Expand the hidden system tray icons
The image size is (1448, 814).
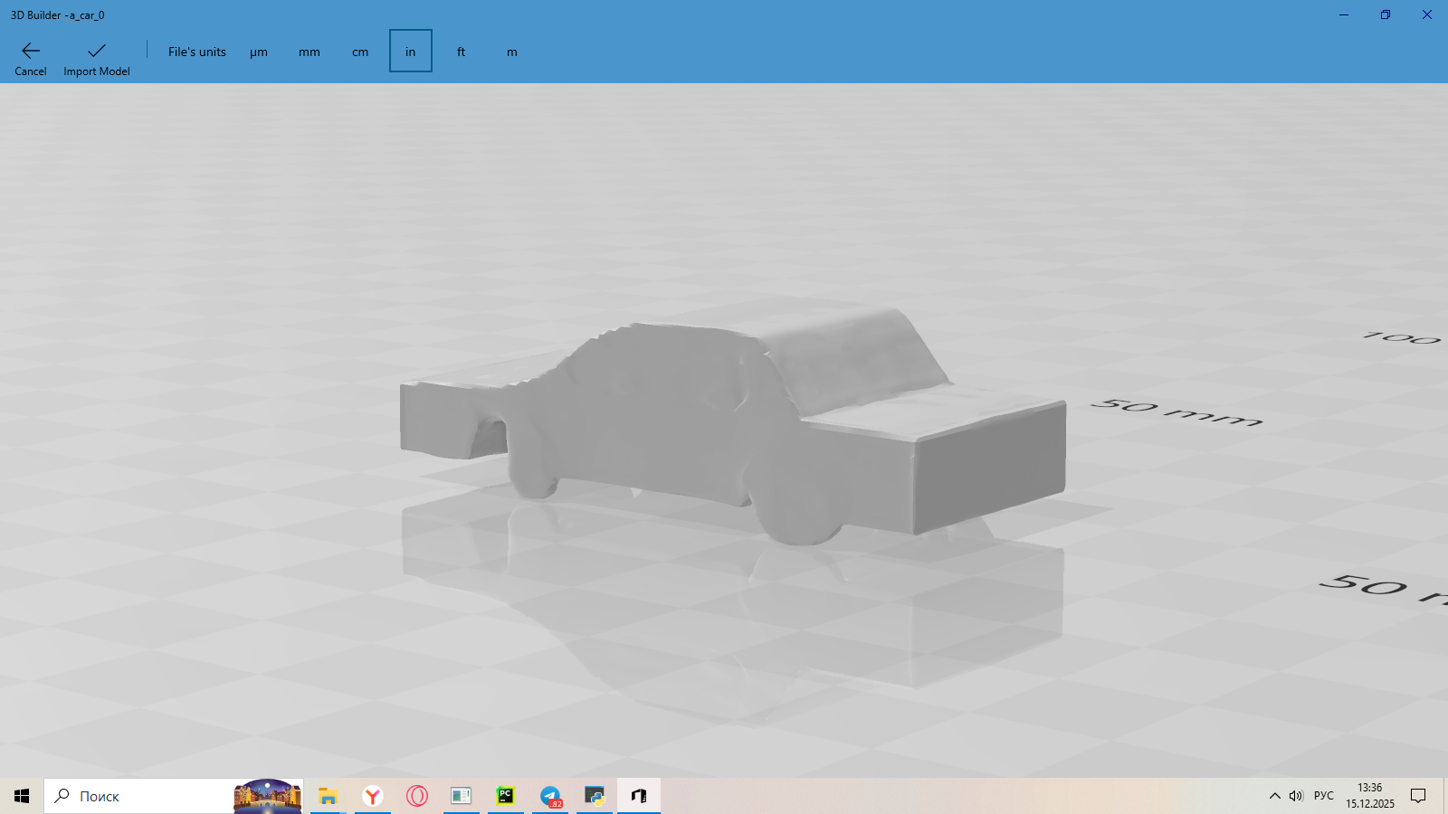click(1274, 796)
